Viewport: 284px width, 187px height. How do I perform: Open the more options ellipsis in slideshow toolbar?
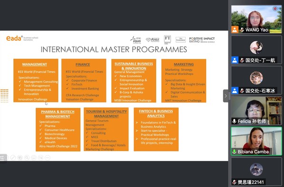47,158
